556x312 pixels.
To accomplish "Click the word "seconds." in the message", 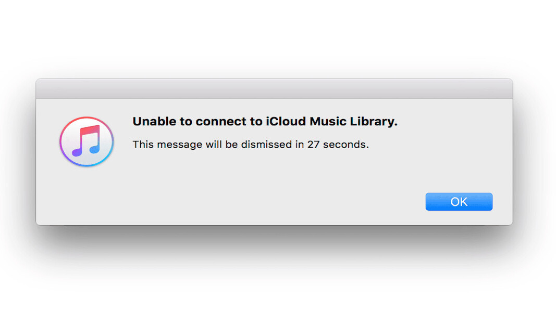I will (346, 145).
